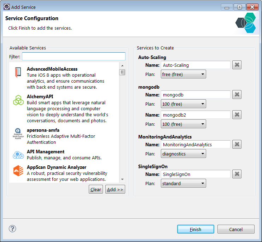
Task: Click the apersona-amfa service icon
Action: [x=18, y=134]
